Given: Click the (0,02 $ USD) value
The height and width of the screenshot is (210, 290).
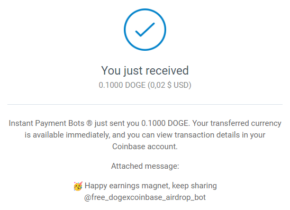Looking at the screenshot, I should click(169, 85).
